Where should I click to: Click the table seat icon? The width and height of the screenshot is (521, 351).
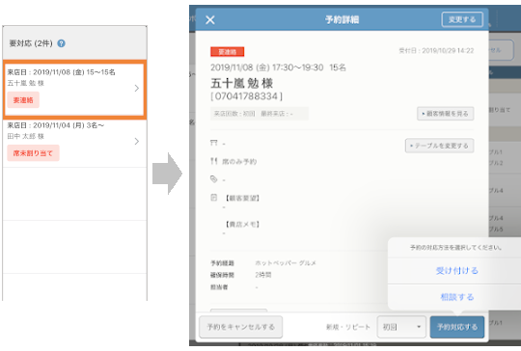tap(213, 143)
